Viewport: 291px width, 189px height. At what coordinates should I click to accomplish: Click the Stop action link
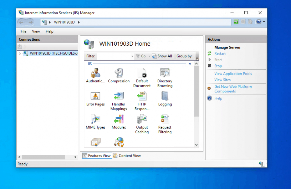218,66
